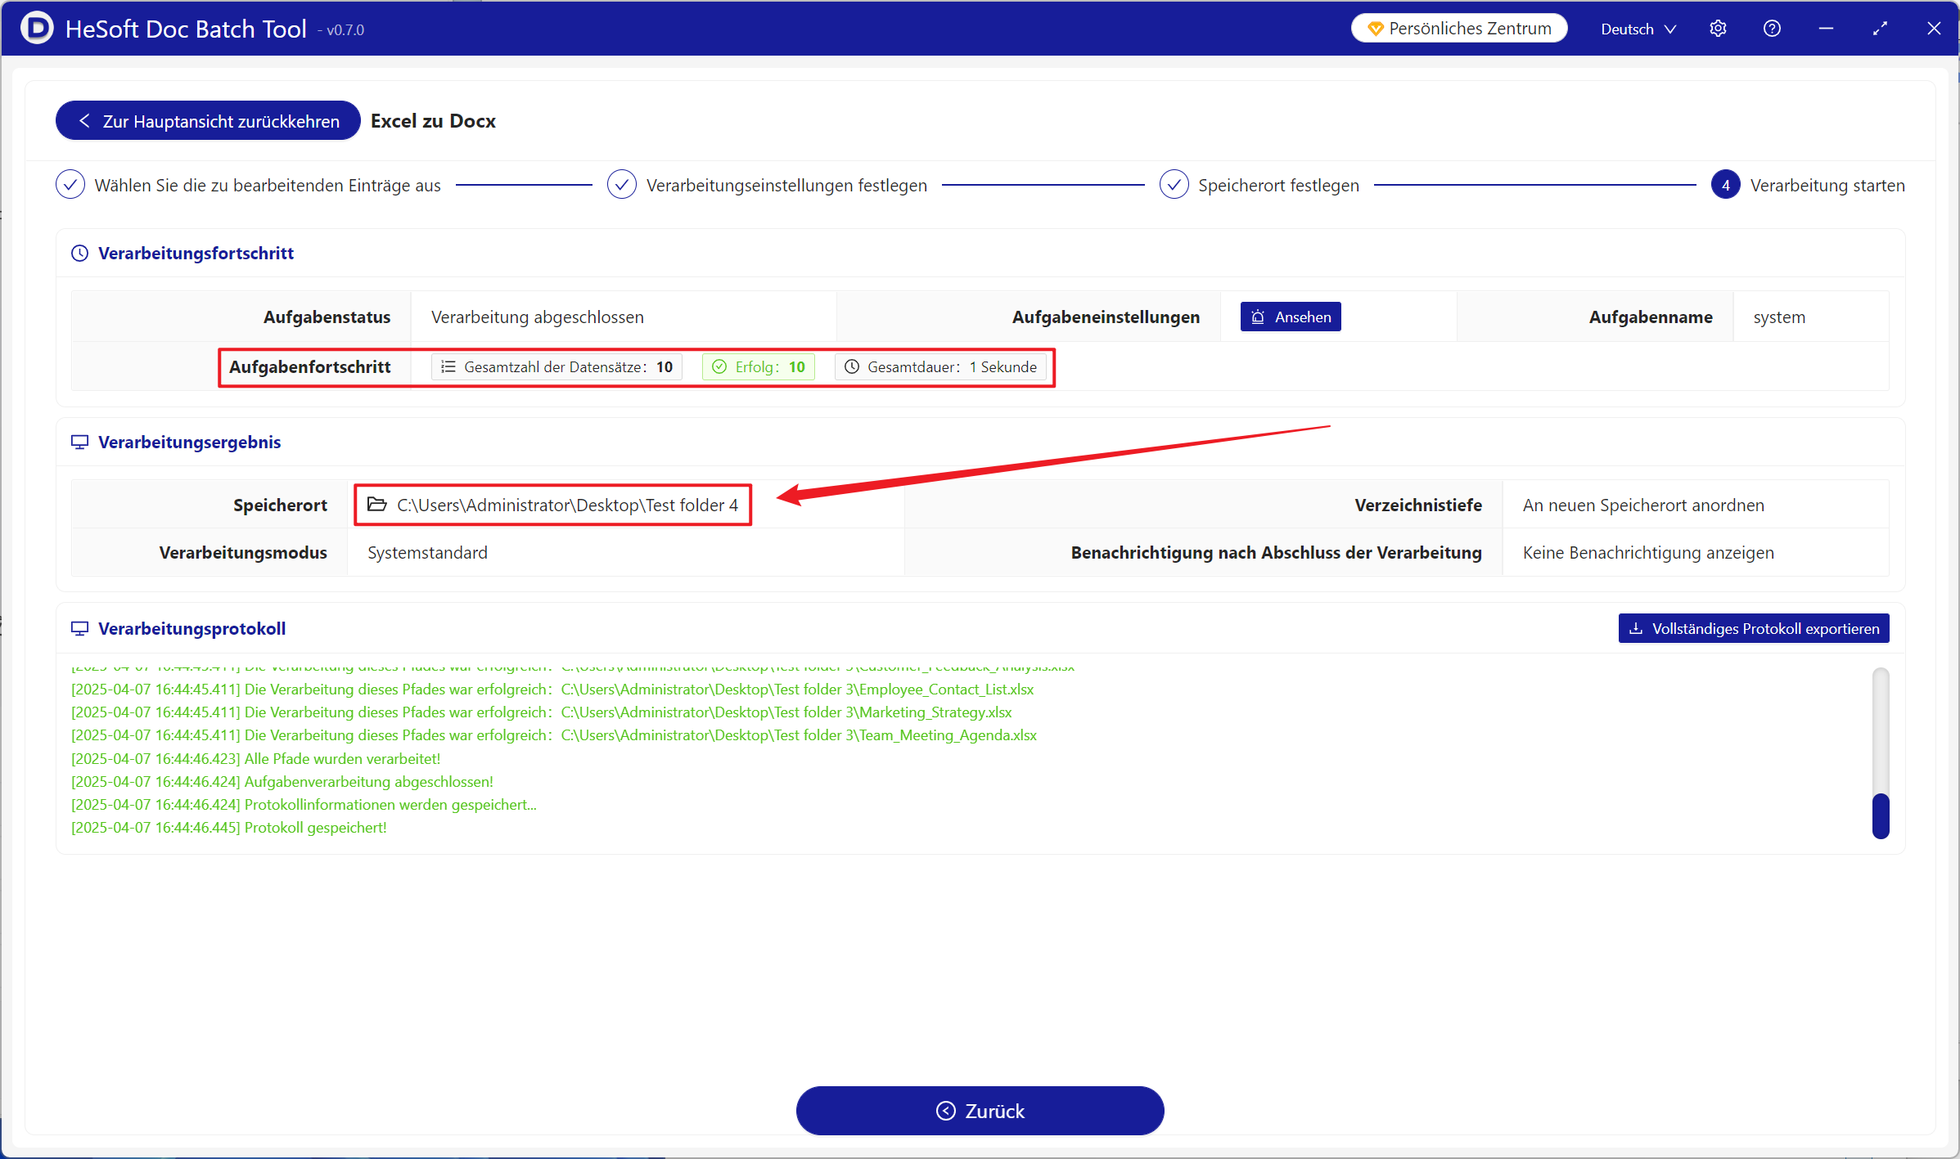
Task: Click 'Alle Pfade wurden verarbeitet!' log line
Action: click(x=255, y=759)
